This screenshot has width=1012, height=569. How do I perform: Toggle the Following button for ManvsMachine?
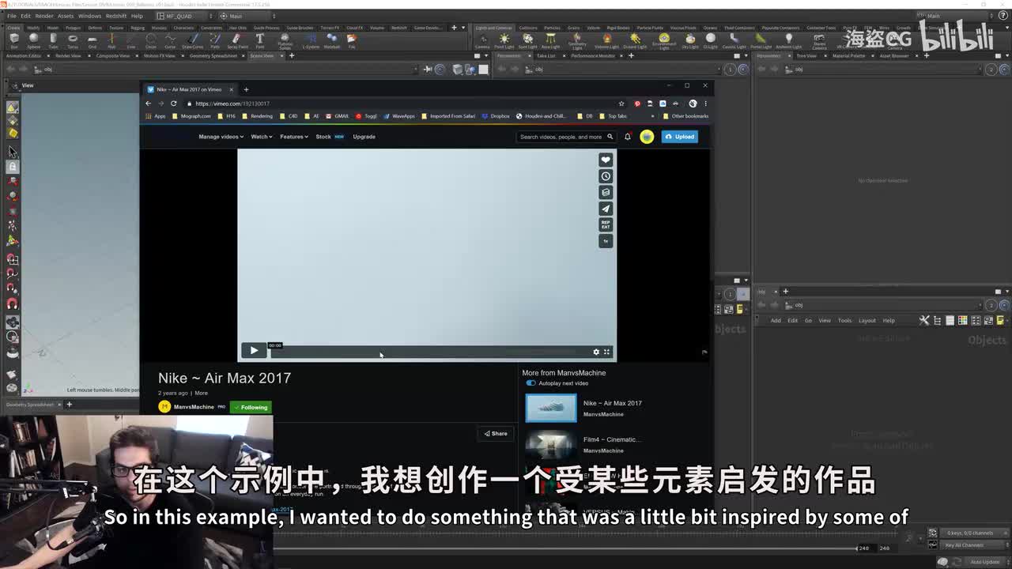[251, 407]
